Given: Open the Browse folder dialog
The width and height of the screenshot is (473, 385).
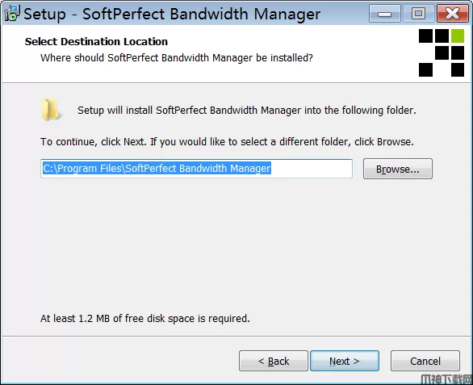Looking at the screenshot, I should point(398,169).
